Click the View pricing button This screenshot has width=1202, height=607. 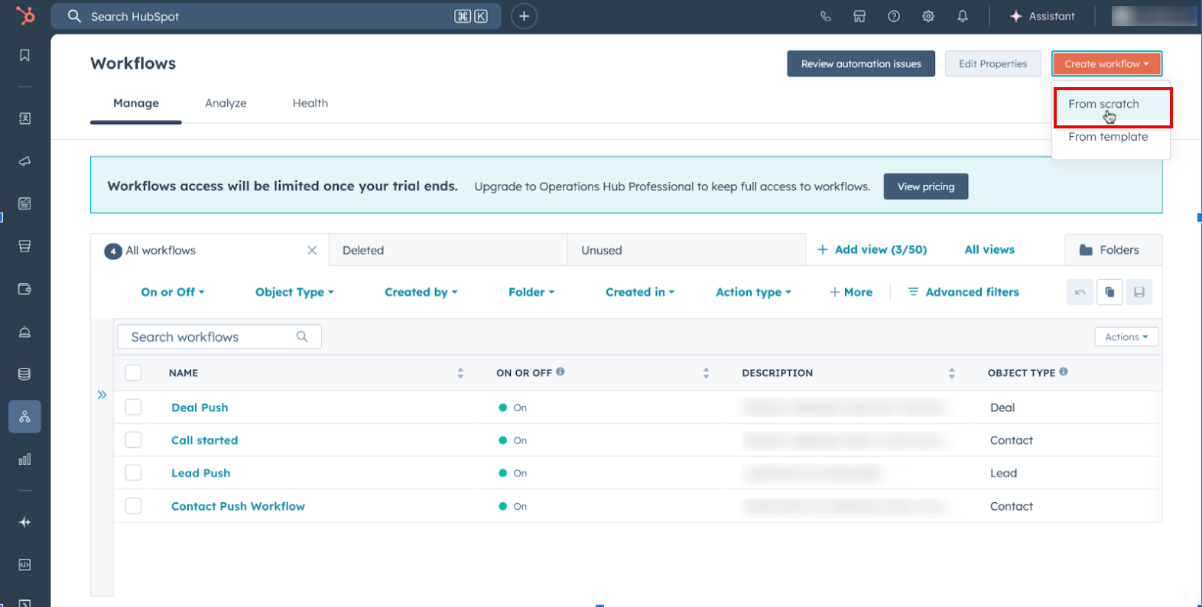point(926,187)
